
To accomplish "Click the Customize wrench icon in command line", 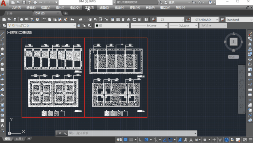I will click(x=65, y=134).
